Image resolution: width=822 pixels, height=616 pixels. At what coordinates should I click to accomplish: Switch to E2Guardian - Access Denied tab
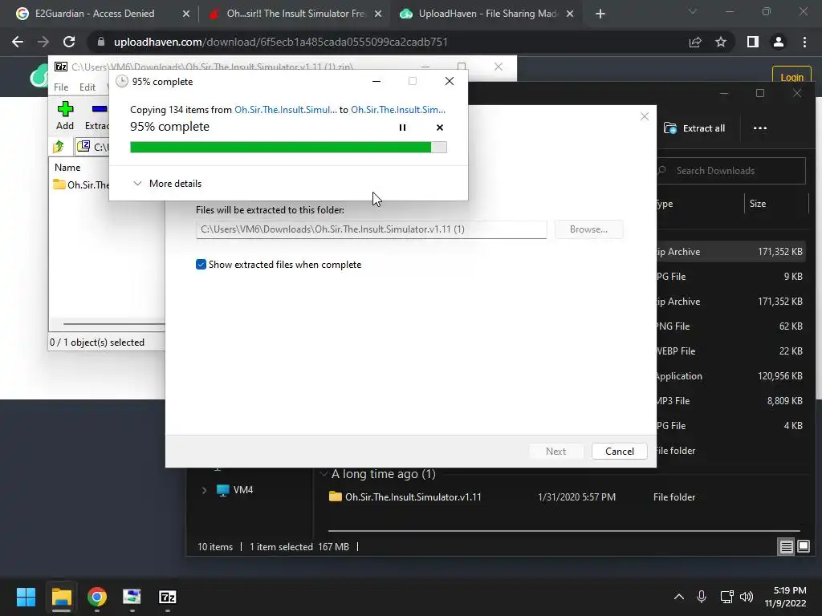pyautogui.click(x=95, y=14)
